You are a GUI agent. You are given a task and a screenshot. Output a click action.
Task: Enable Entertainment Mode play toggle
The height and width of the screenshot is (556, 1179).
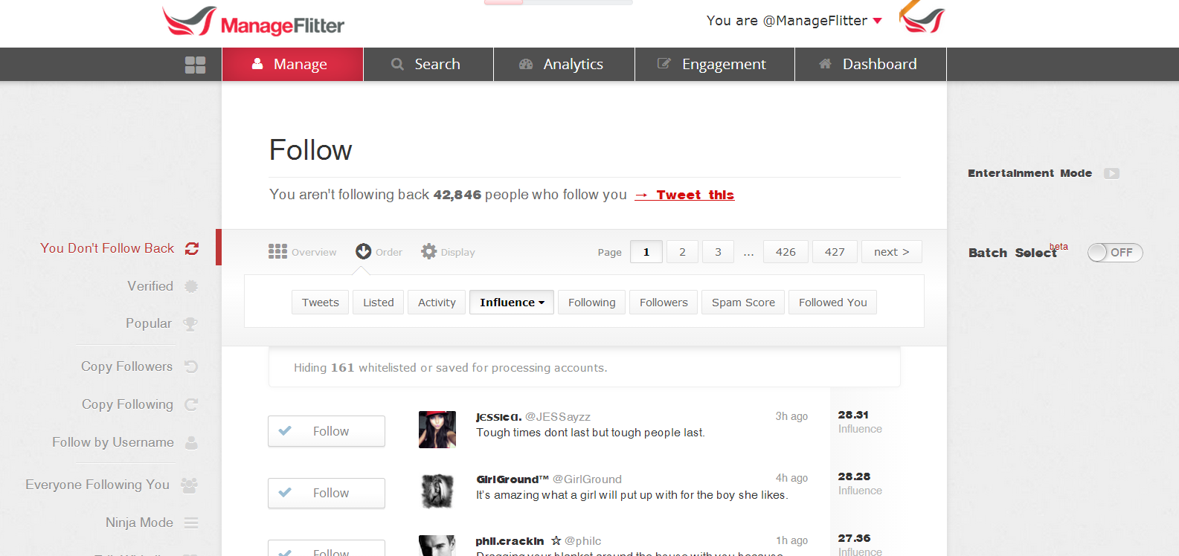(1111, 173)
